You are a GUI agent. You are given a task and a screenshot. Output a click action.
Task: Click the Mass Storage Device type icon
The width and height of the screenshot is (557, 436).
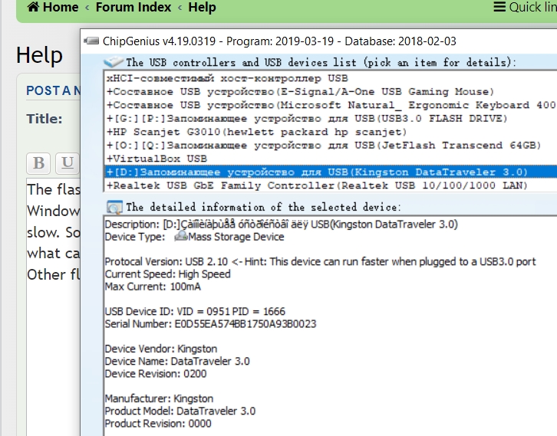tap(180, 236)
